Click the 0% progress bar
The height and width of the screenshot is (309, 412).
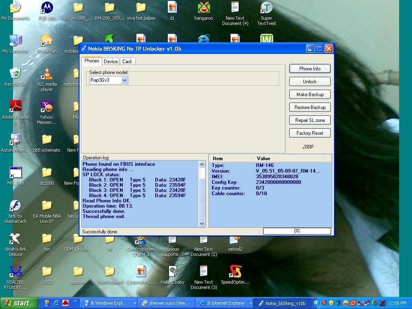pos(297,231)
